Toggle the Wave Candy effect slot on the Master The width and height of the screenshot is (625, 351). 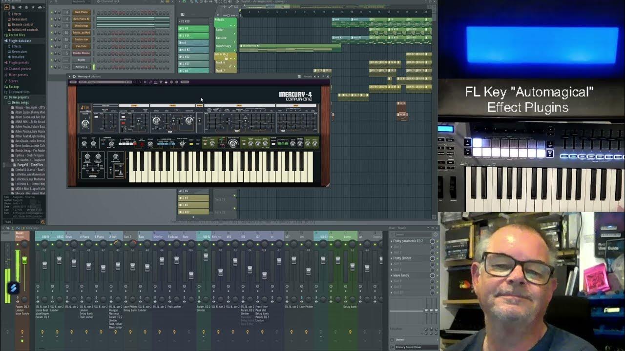[x=437, y=274]
